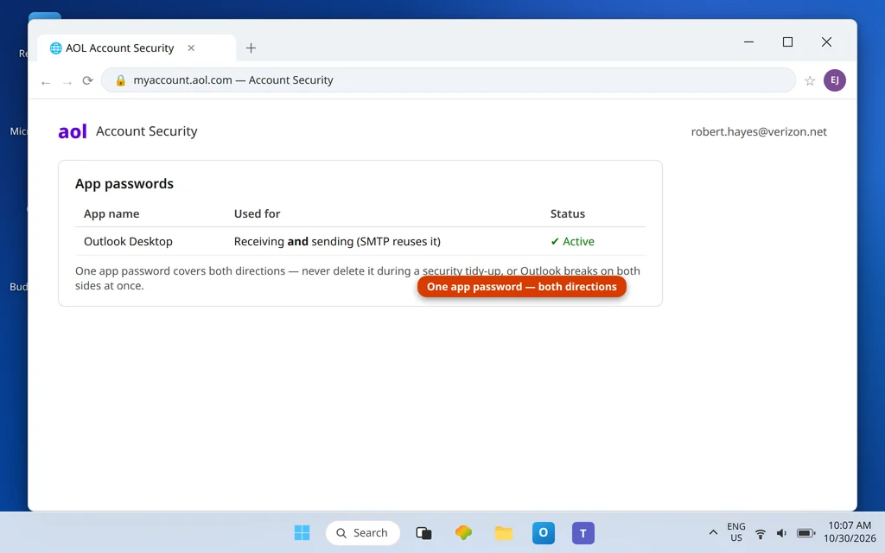Click the green checkmark beside Active
Image resolution: width=885 pixels, height=553 pixels.
pyautogui.click(x=555, y=242)
